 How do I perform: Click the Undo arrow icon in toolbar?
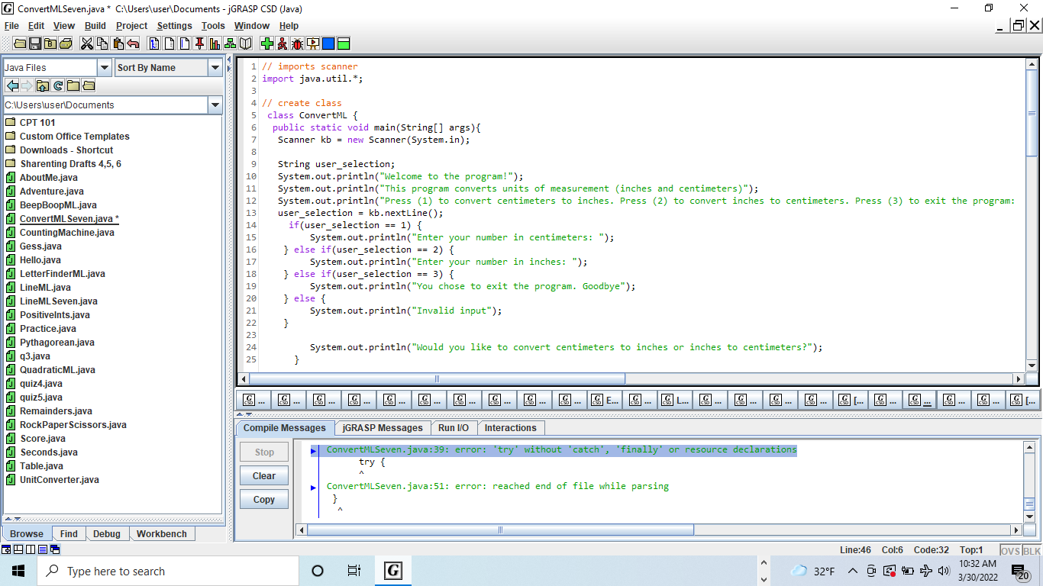133,43
